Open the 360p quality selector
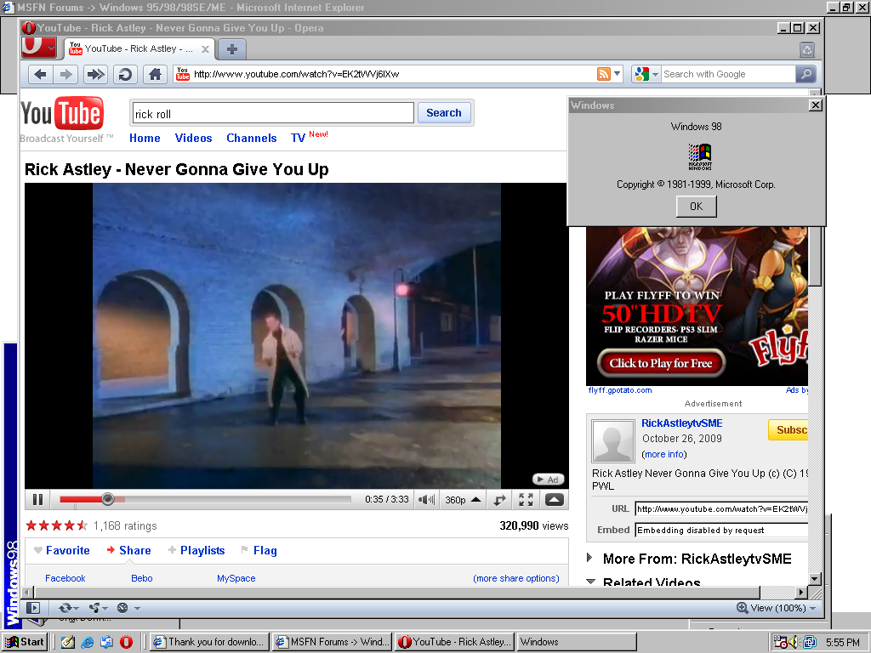The image size is (871, 653). tap(462, 500)
